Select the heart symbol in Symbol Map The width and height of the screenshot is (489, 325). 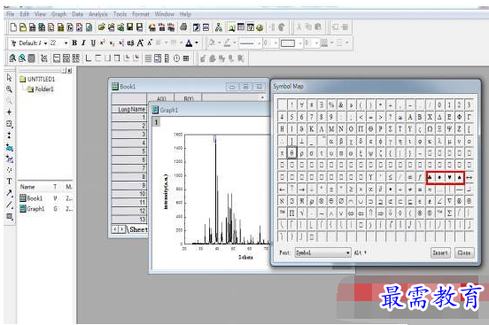pos(449,177)
